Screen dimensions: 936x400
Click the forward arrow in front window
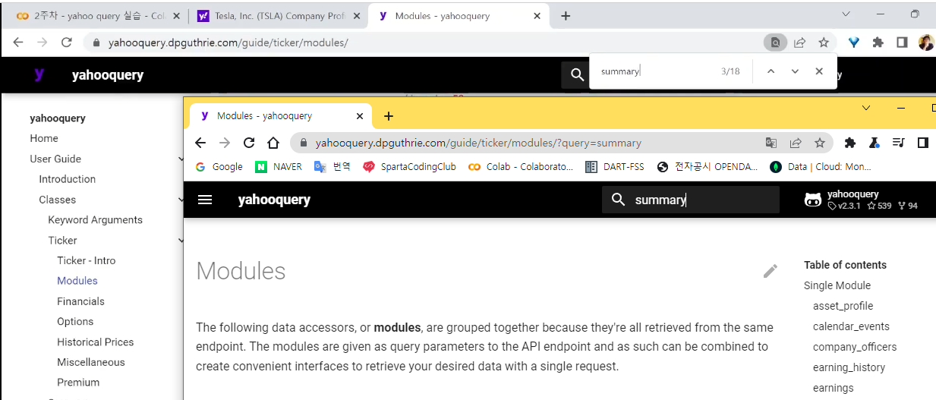click(x=225, y=143)
